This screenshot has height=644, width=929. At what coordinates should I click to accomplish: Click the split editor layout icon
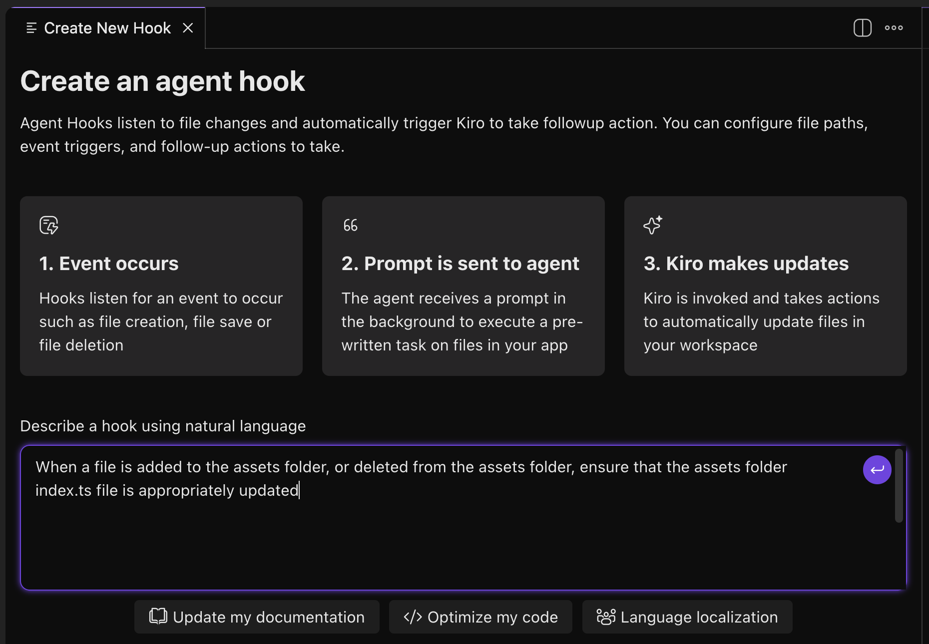(x=862, y=28)
